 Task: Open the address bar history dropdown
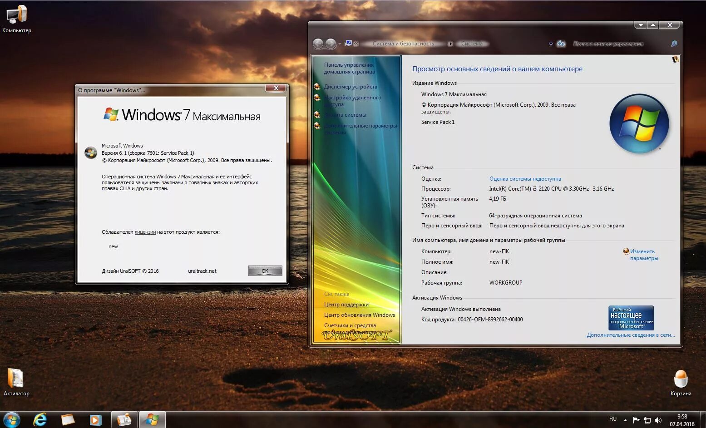click(551, 44)
